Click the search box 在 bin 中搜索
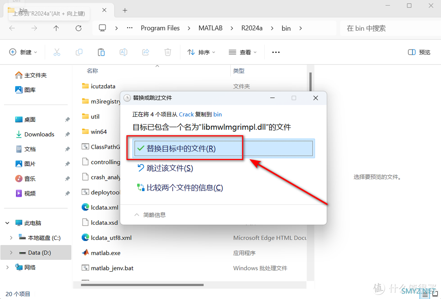This screenshot has height=299, width=441. point(390,28)
